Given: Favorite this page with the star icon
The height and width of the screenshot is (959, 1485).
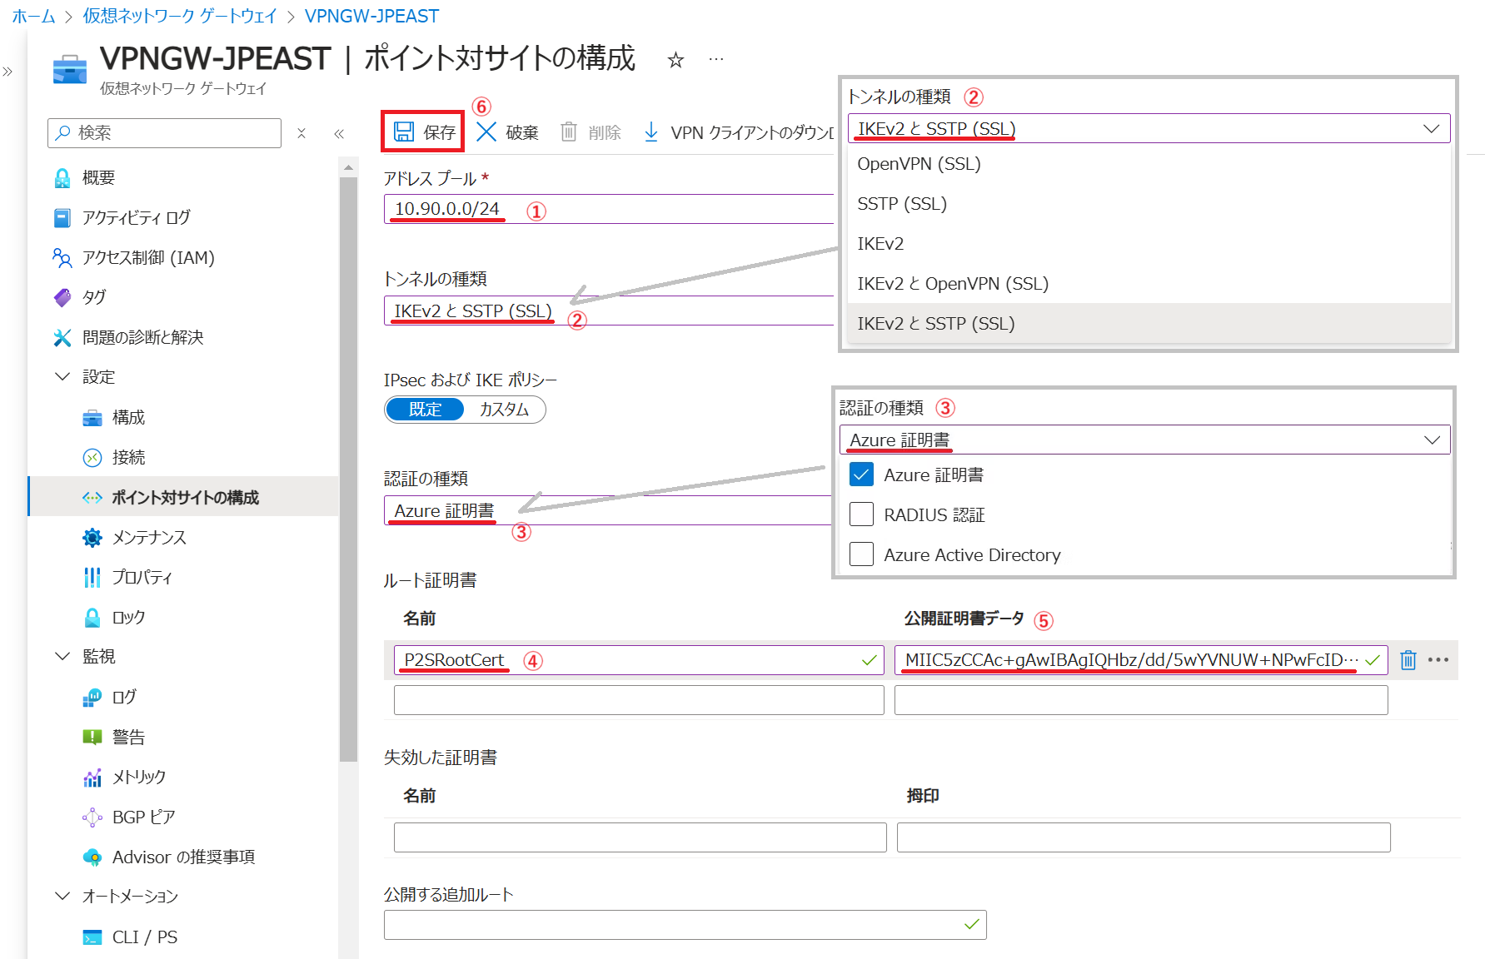Looking at the screenshot, I should pos(675,60).
